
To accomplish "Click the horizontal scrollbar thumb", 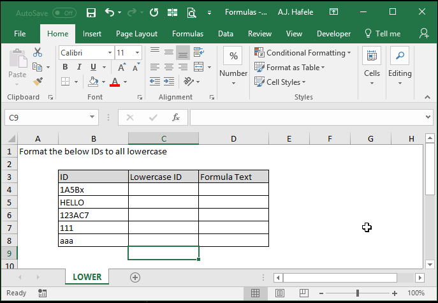I will point(340,277).
